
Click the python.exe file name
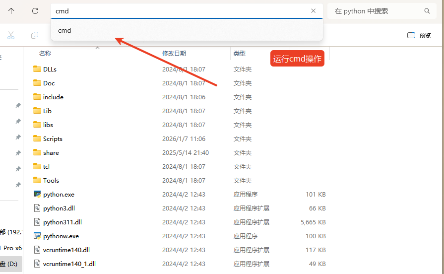pos(59,195)
